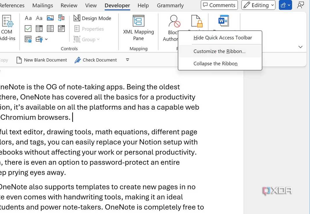Open the Comments pane button
This screenshot has height=214, width=310.
tap(219, 5)
